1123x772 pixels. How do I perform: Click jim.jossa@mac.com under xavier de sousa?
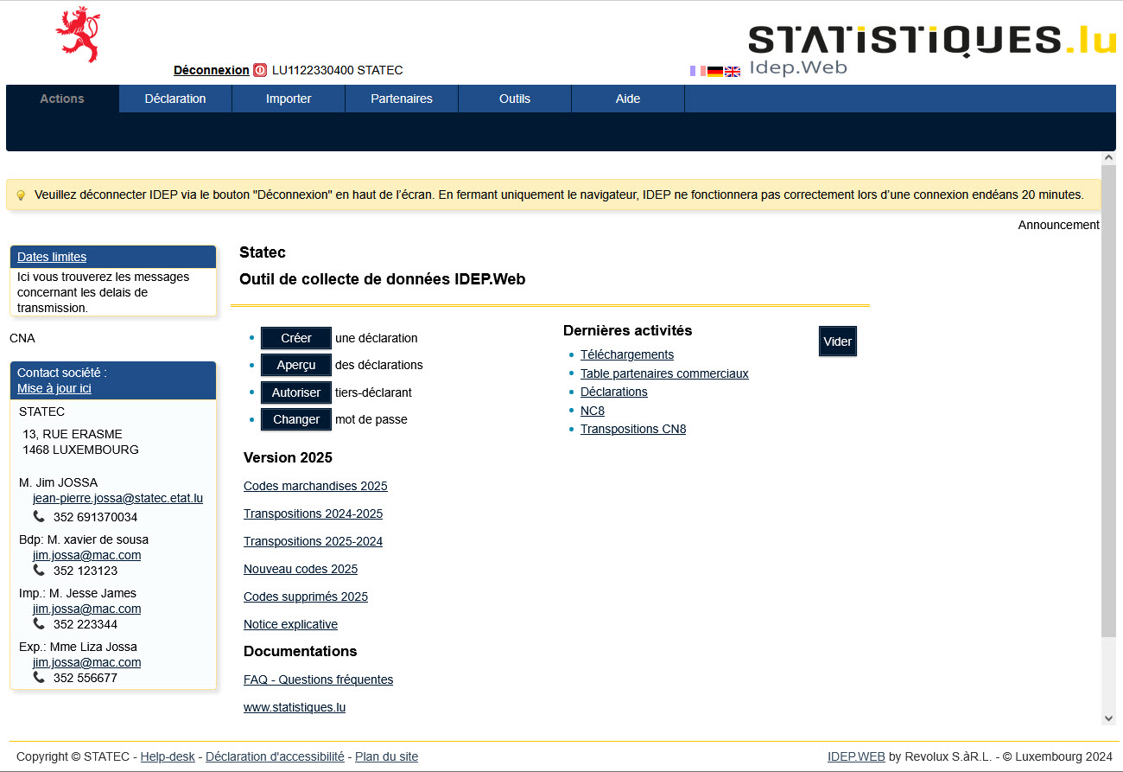coord(86,555)
